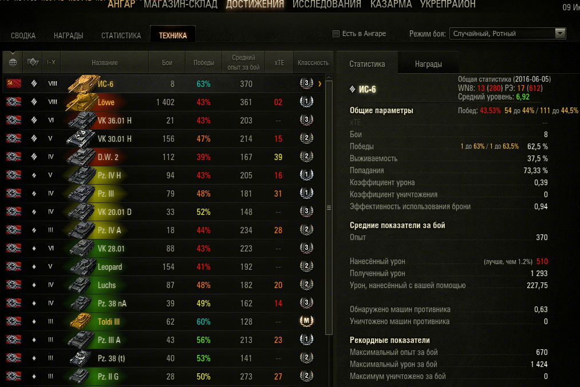The height and width of the screenshot is (387, 580).
Task: Click the Pz. III row xTE value 31
Action: coord(278,193)
